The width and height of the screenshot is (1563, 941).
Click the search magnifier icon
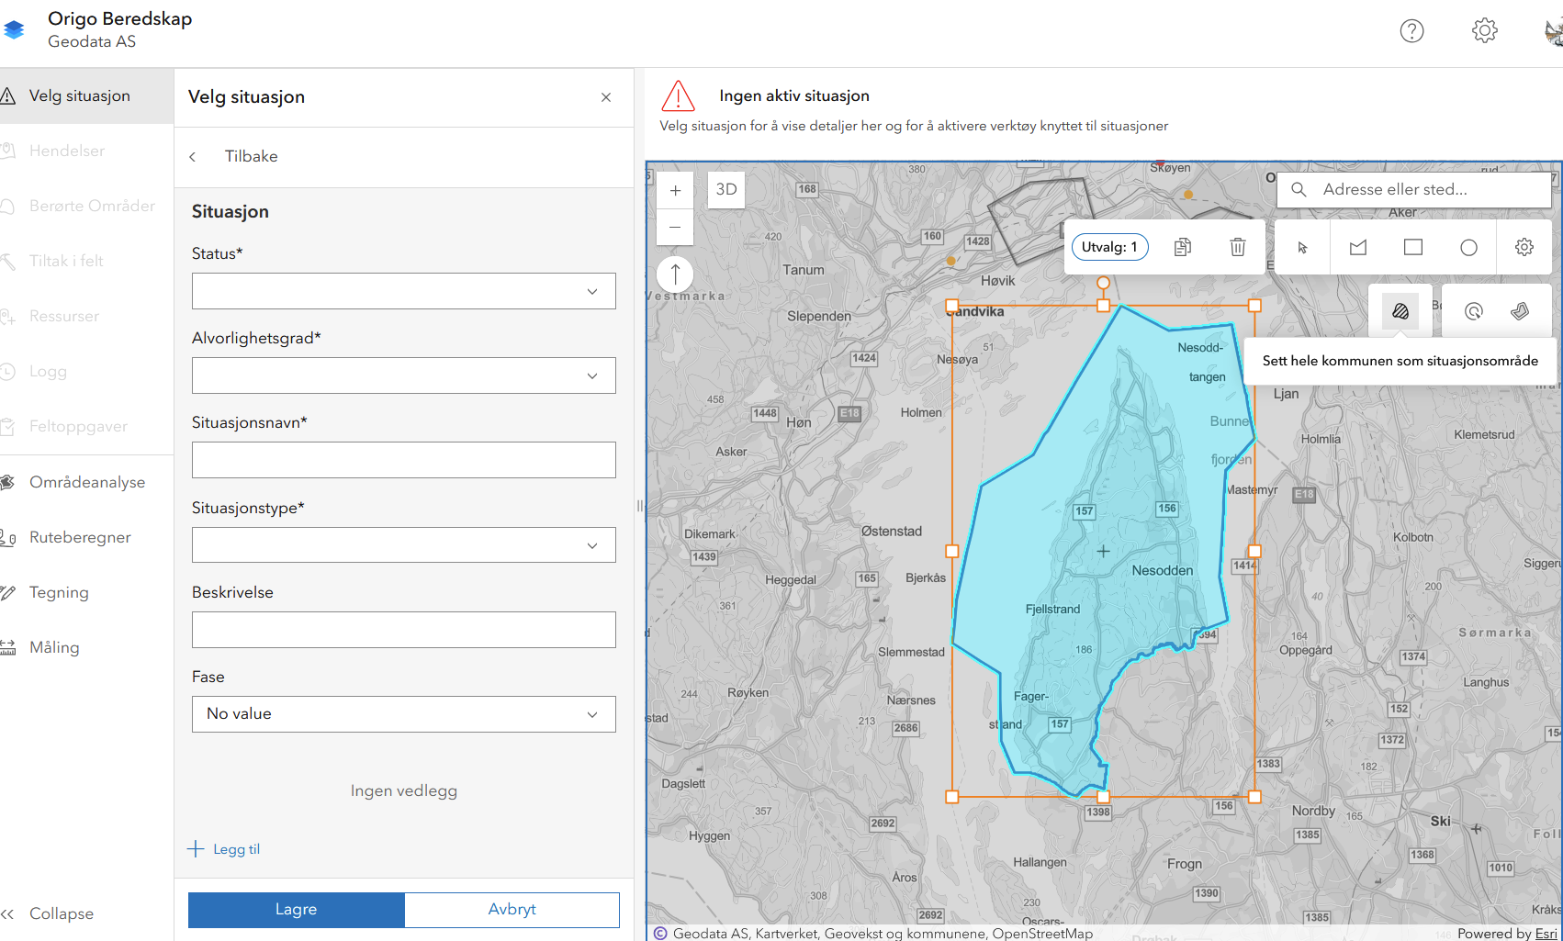click(1299, 190)
